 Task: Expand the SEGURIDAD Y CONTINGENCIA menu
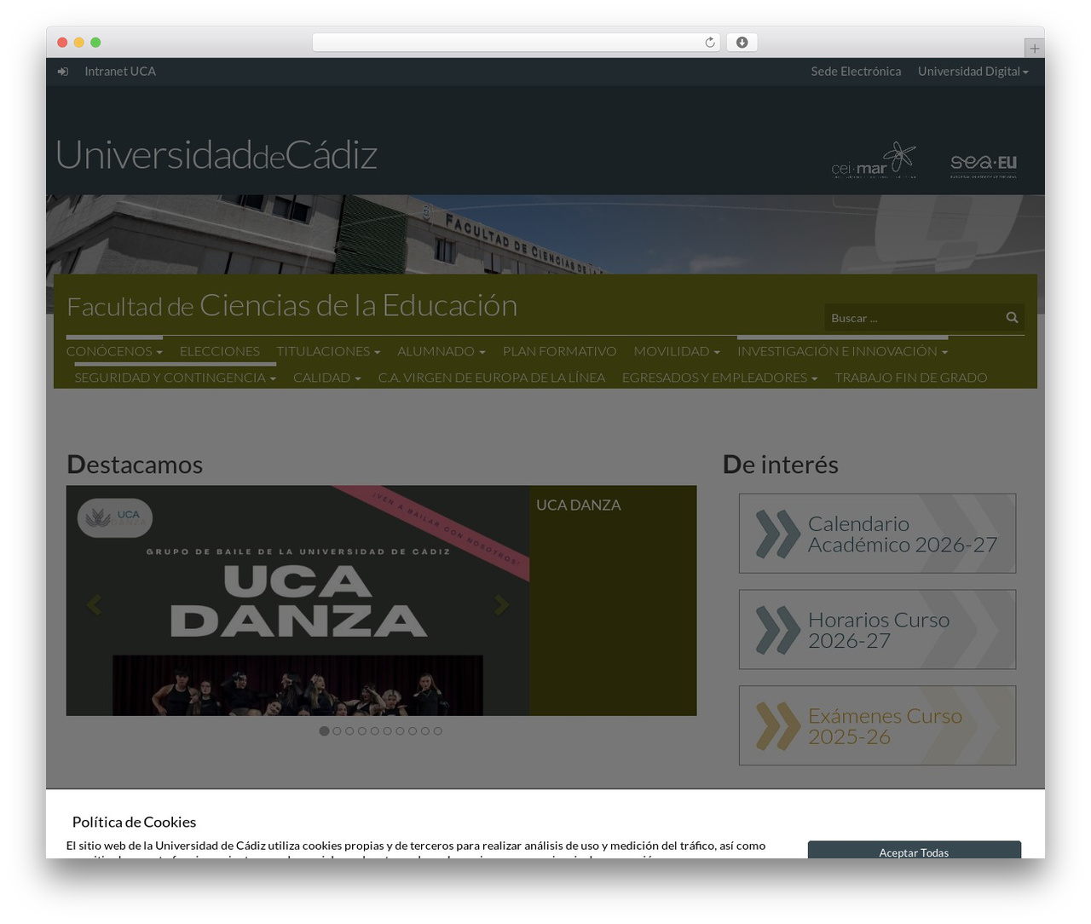pyautogui.click(x=175, y=378)
